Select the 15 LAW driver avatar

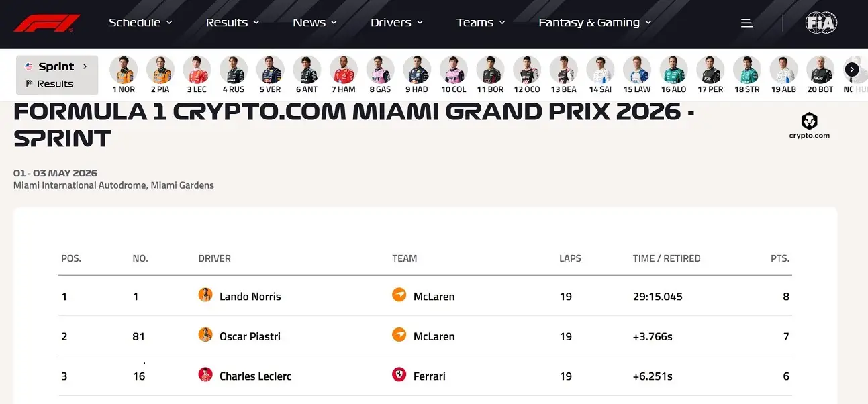click(637, 70)
